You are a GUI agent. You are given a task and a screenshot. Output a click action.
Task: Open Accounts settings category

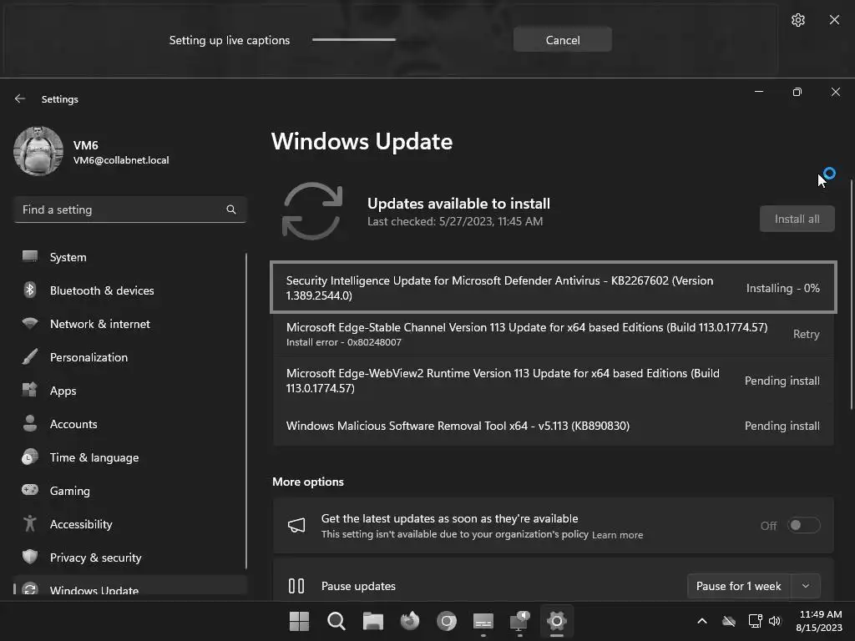(x=129, y=424)
